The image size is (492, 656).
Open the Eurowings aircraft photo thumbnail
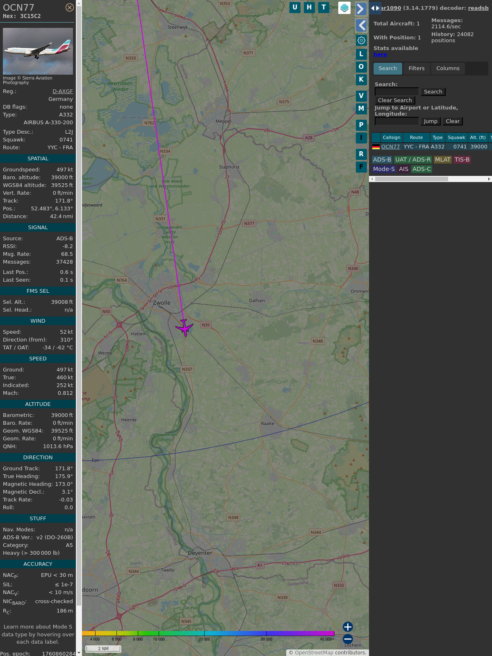(x=38, y=51)
